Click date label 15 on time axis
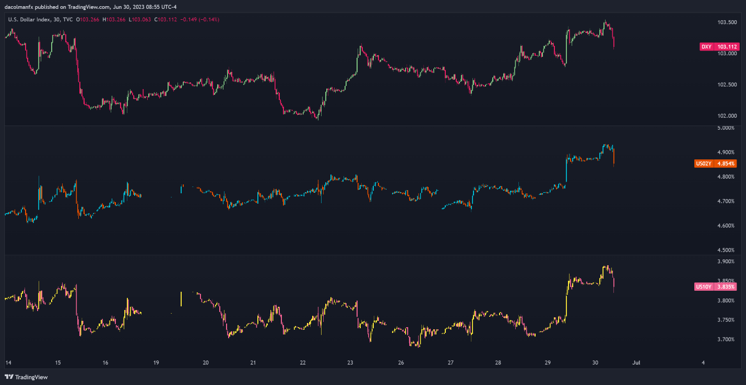Viewport: 746px width, 385px height. [x=58, y=363]
